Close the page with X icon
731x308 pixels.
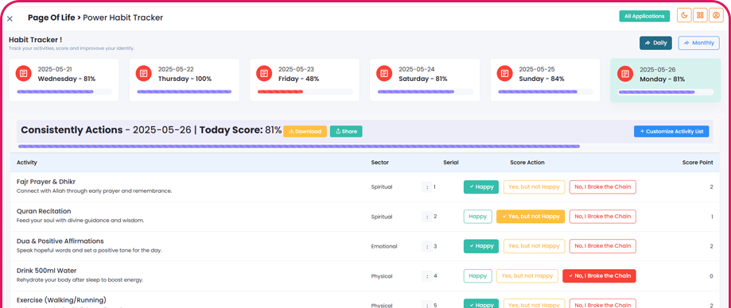tap(10, 18)
